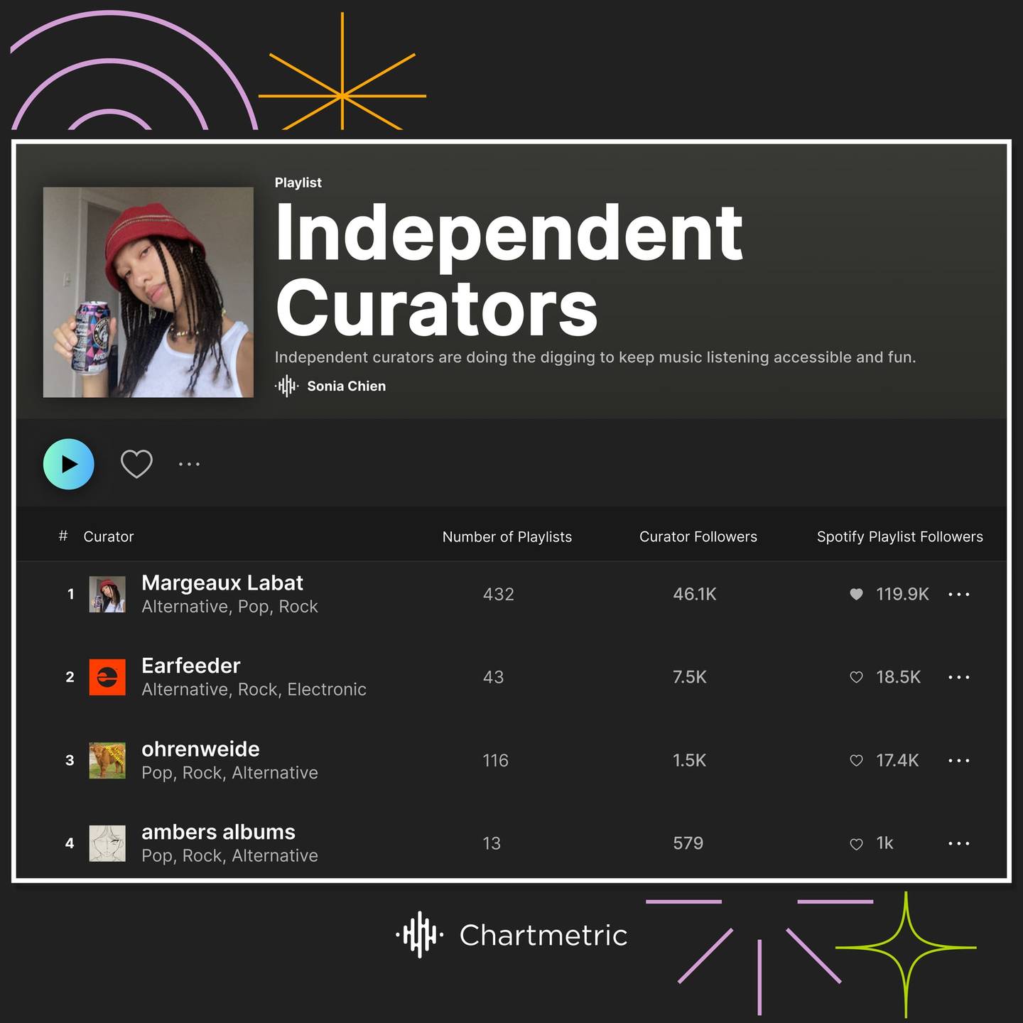The image size is (1023, 1023).
Task: Click the ambers albums avatar thumbnail
Action: point(107,843)
